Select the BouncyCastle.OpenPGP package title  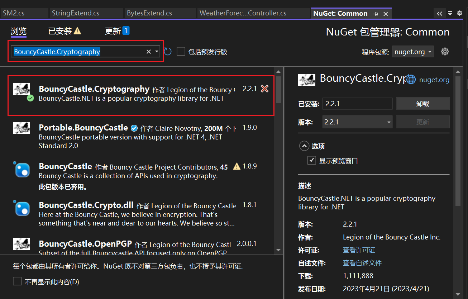85,243
